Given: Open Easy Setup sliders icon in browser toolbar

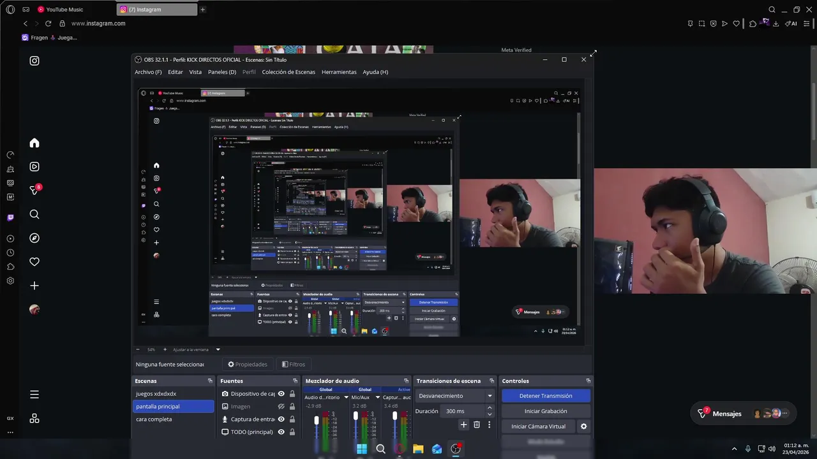Looking at the screenshot, I should point(807,24).
